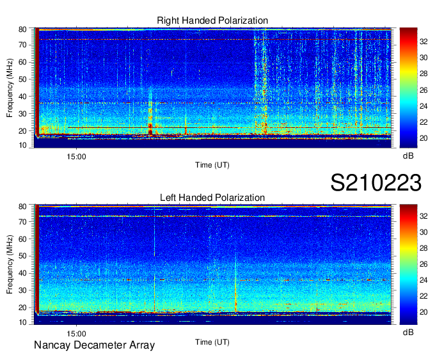
Task: Click the 'Frequency (MHz)' axis label of lower plot
Action: click(x=10, y=265)
